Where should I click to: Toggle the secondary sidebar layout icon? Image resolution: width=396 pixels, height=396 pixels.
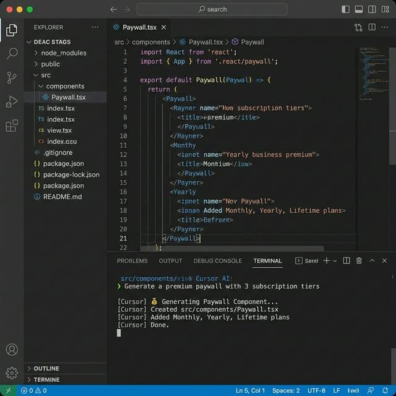coord(372,9)
